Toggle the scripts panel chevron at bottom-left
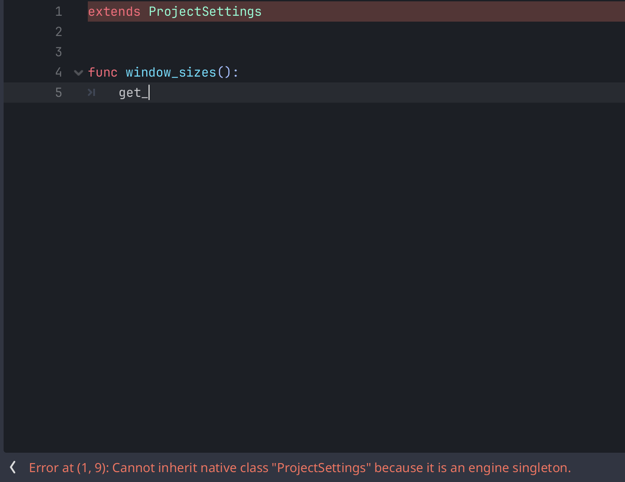This screenshot has width=625, height=482. (x=13, y=468)
